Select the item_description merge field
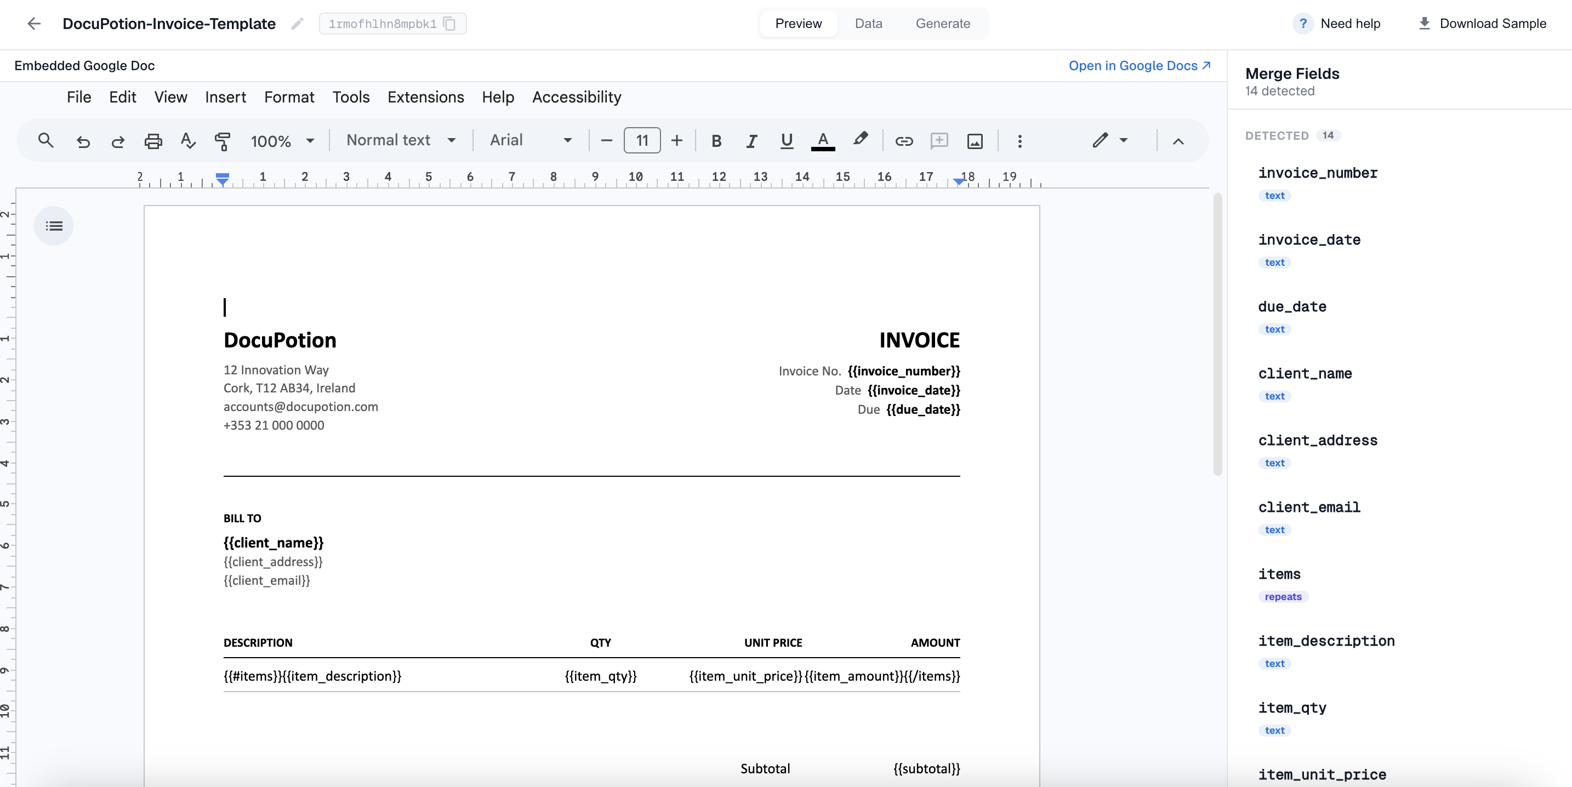The width and height of the screenshot is (1572, 787). pos(1326,641)
